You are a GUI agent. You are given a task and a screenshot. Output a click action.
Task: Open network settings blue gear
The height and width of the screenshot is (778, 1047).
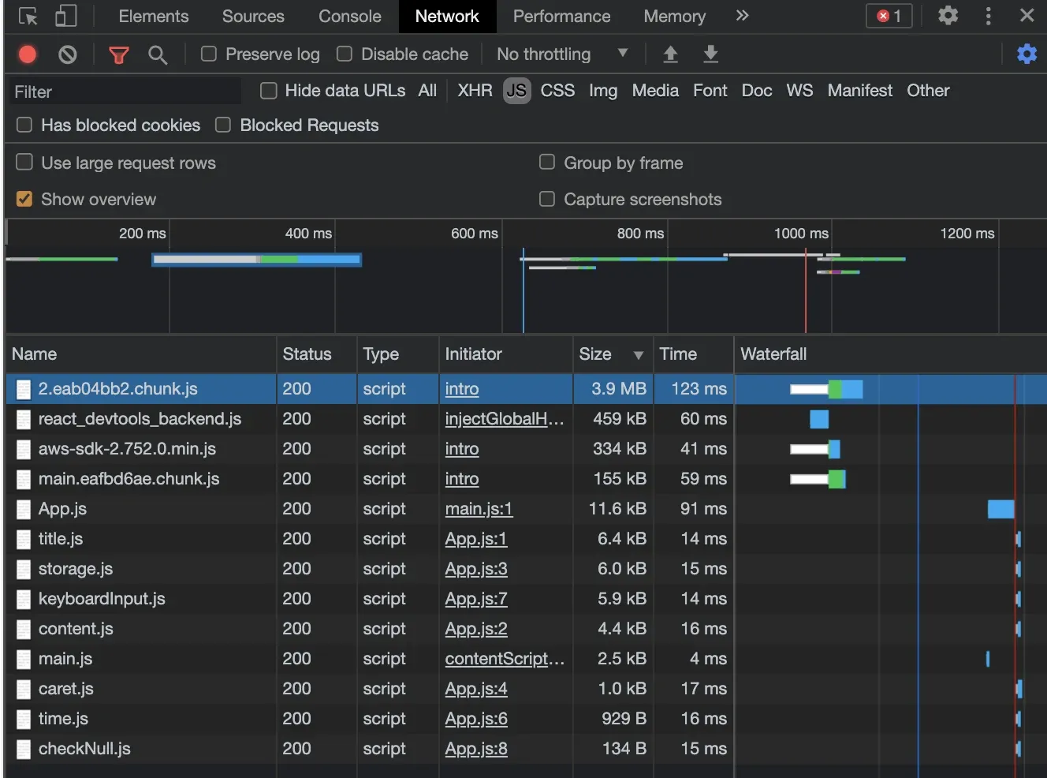(1027, 54)
